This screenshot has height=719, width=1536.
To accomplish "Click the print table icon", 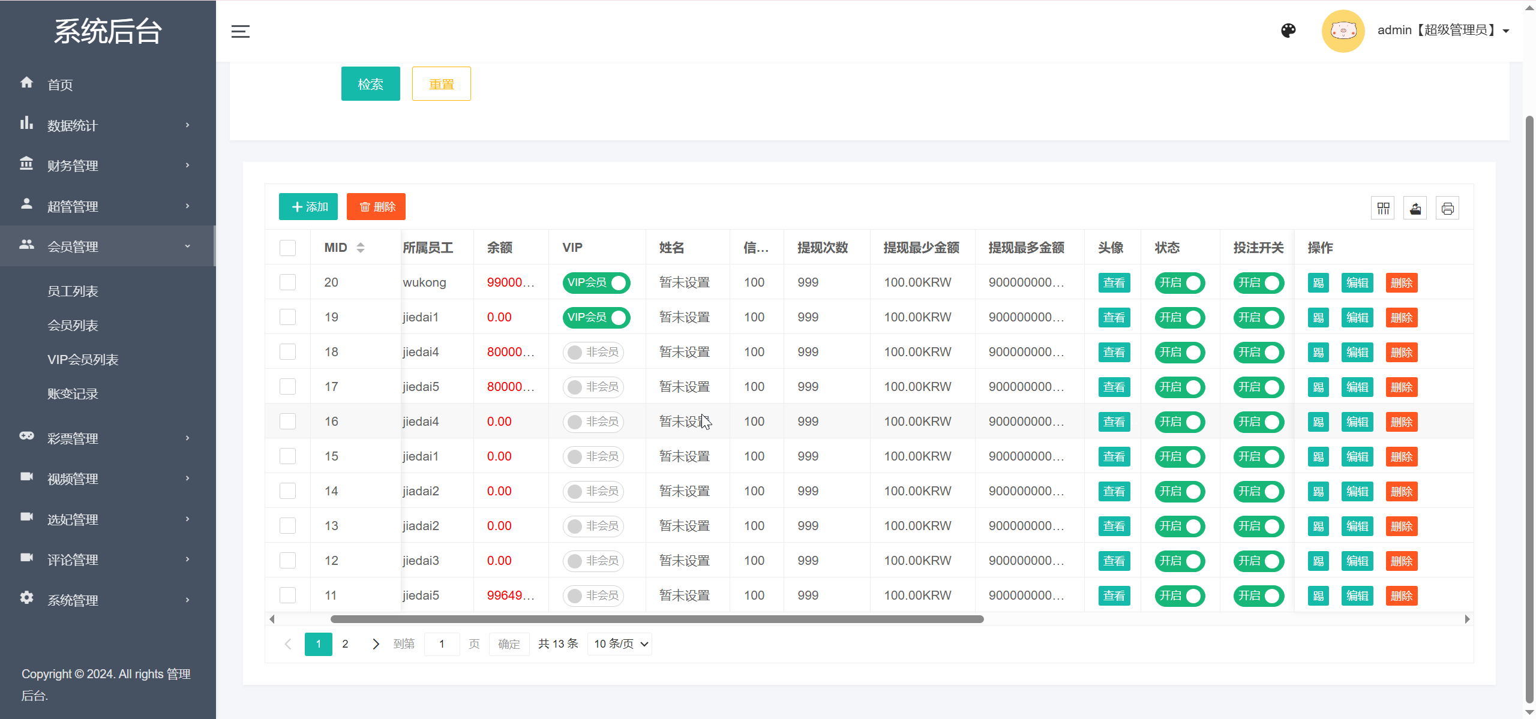I will click(1448, 207).
